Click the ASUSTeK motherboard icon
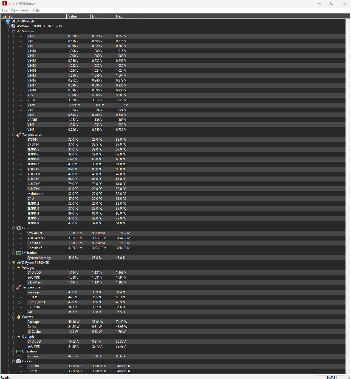This screenshot has height=379, width=351. (13, 26)
